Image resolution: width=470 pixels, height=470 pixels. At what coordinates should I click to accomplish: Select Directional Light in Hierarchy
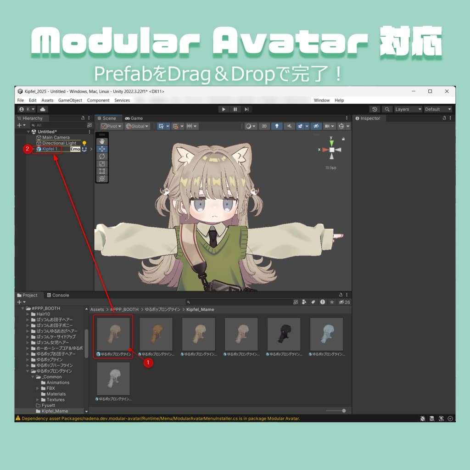click(x=59, y=143)
